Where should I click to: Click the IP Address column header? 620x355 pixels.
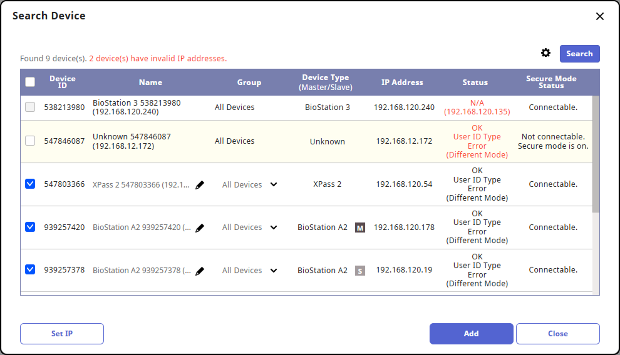point(402,82)
